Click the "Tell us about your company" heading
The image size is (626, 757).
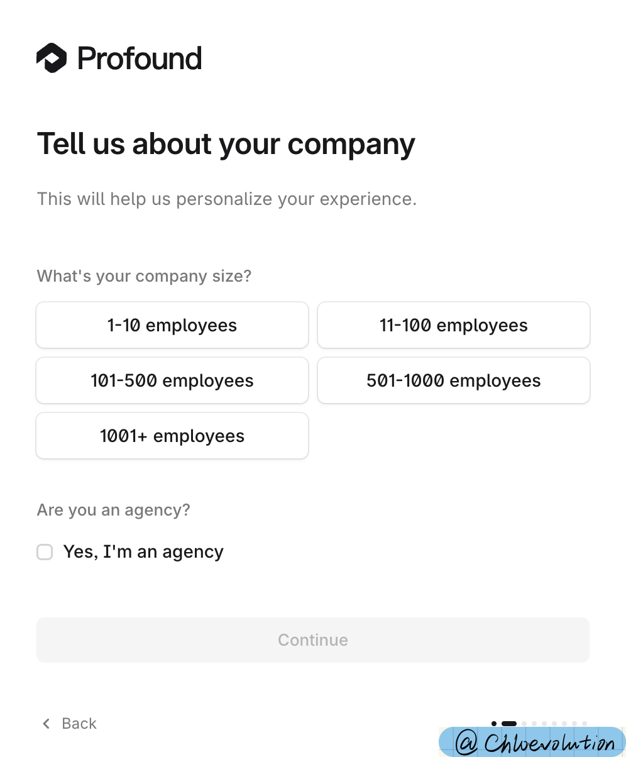click(x=226, y=144)
